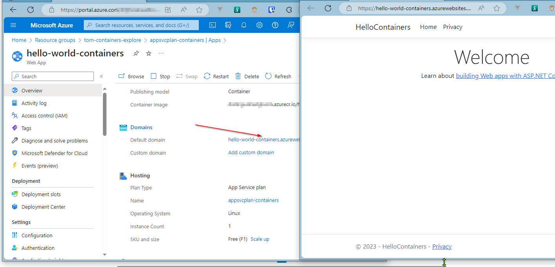Image resolution: width=555 pixels, height=267 pixels.
Task: Refresh the app overview page
Action: (278, 76)
